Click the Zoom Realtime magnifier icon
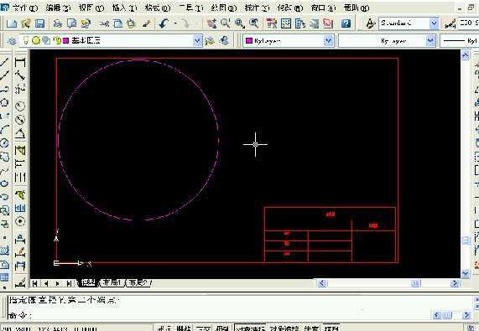The height and width of the screenshot is (331, 479). coord(226,23)
